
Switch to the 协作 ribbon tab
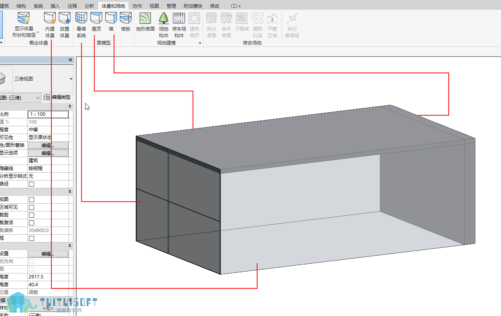(x=137, y=6)
